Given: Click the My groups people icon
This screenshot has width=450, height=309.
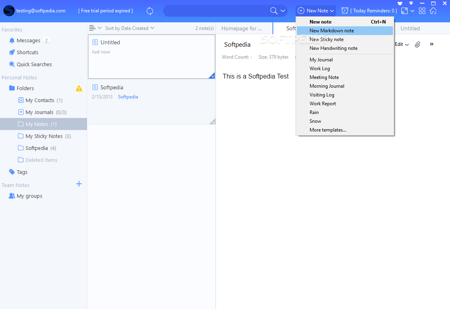Looking at the screenshot, I should click(x=12, y=196).
